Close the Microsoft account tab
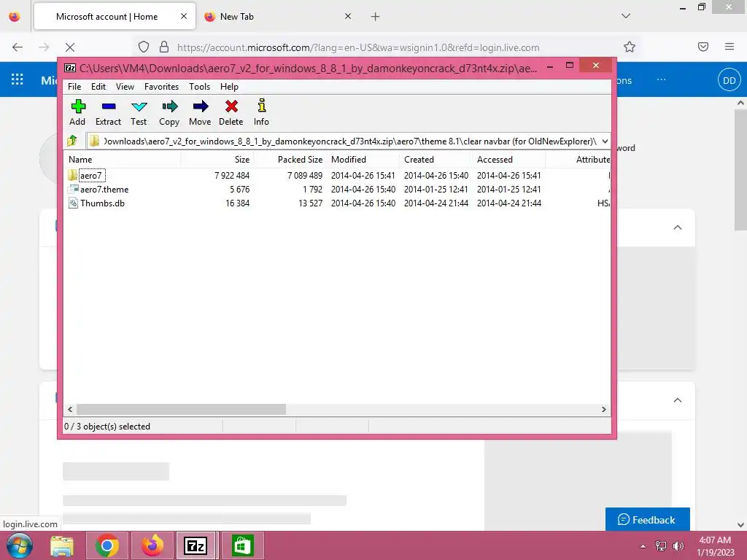Viewport: 747px width, 560px height. tap(184, 16)
